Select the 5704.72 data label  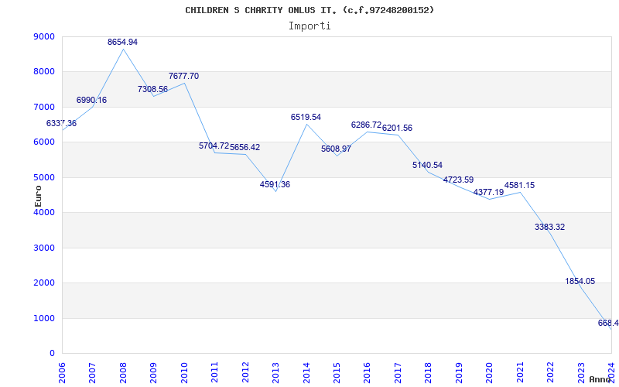pyautogui.click(x=214, y=146)
